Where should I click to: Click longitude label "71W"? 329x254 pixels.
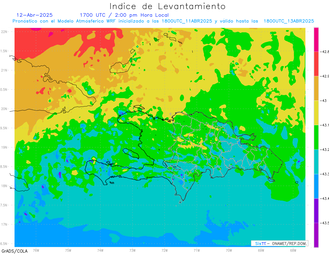[x=197, y=250]
